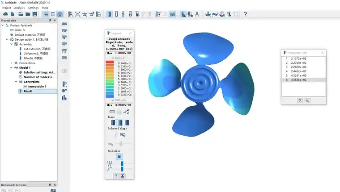
Task: Open the Analysis menu
Action: point(19,8)
